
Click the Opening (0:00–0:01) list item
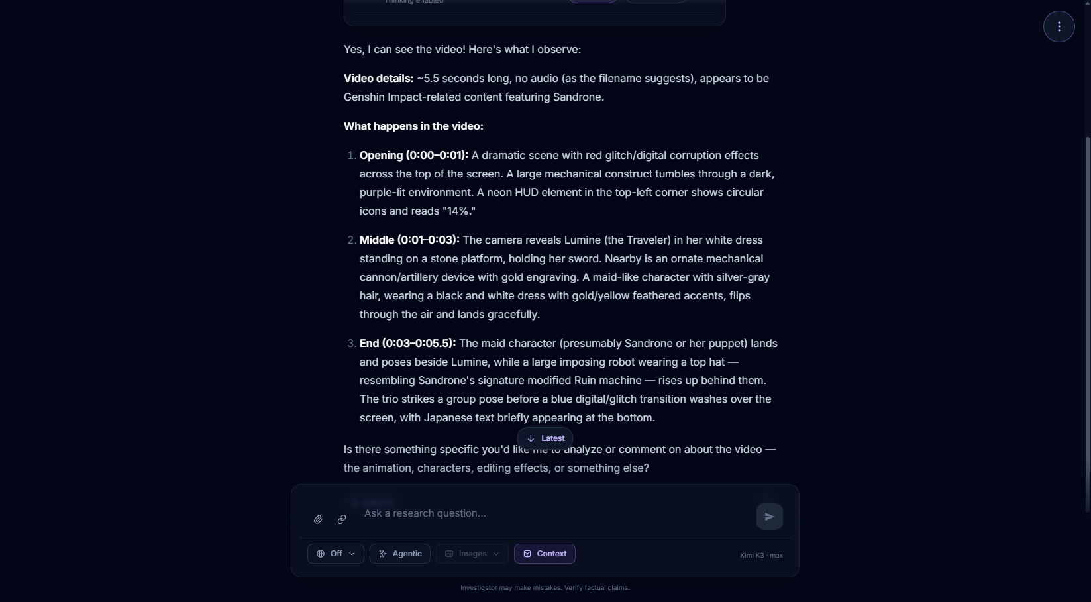[x=567, y=183]
